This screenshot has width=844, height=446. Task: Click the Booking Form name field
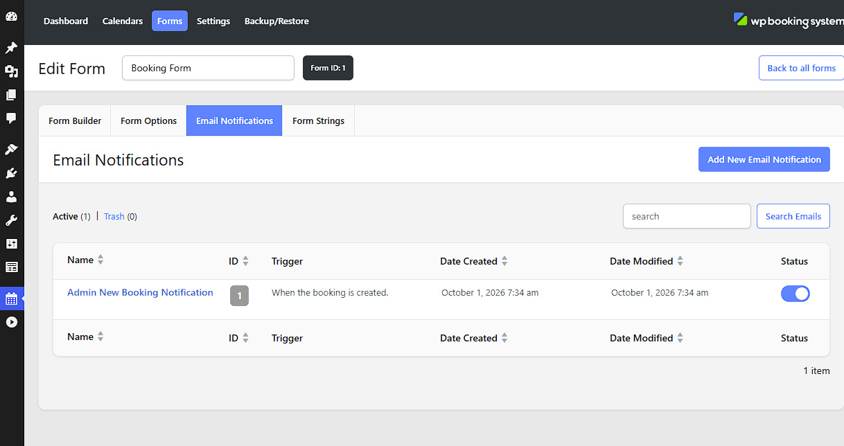point(208,68)
